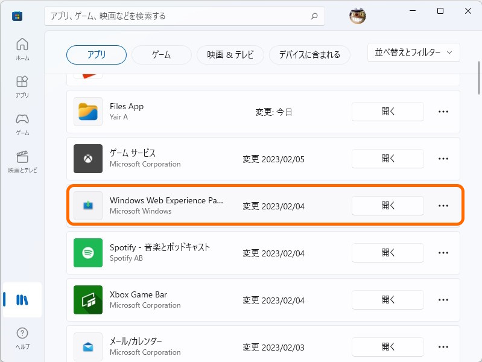Click the Xbox Game Bar title text
Viewport: 482px width, 362px height.
(138, 294)
